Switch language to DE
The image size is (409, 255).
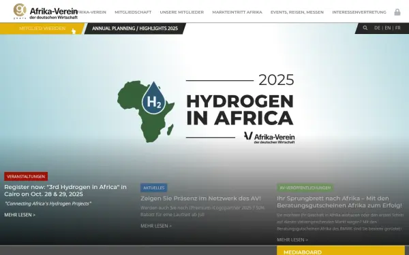[x=377, y=28]
